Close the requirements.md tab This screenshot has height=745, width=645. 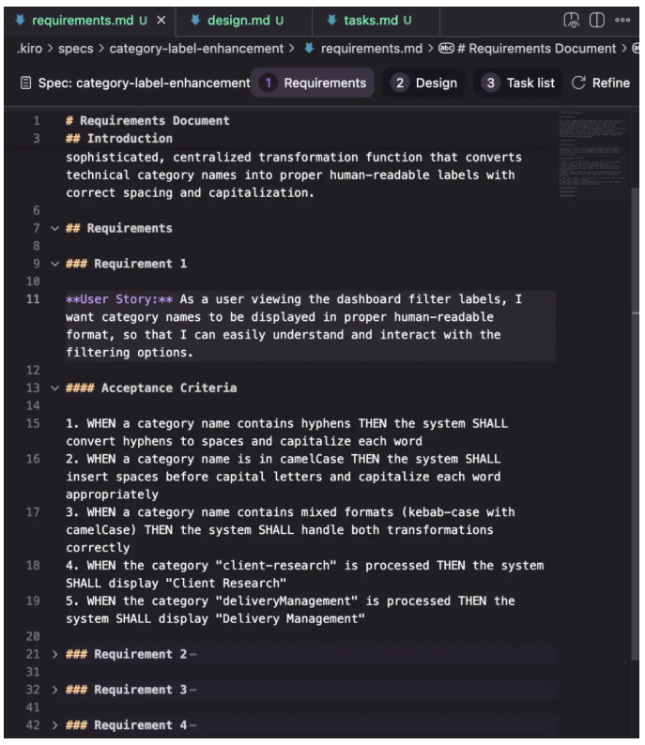[x=161, y=20]
